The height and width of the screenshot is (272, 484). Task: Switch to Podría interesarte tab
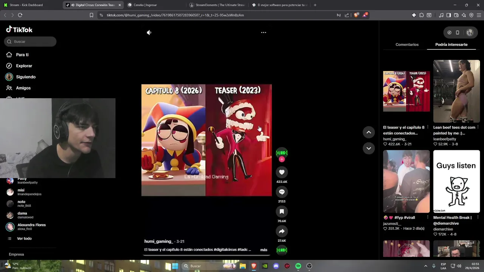tap(451, 45)
